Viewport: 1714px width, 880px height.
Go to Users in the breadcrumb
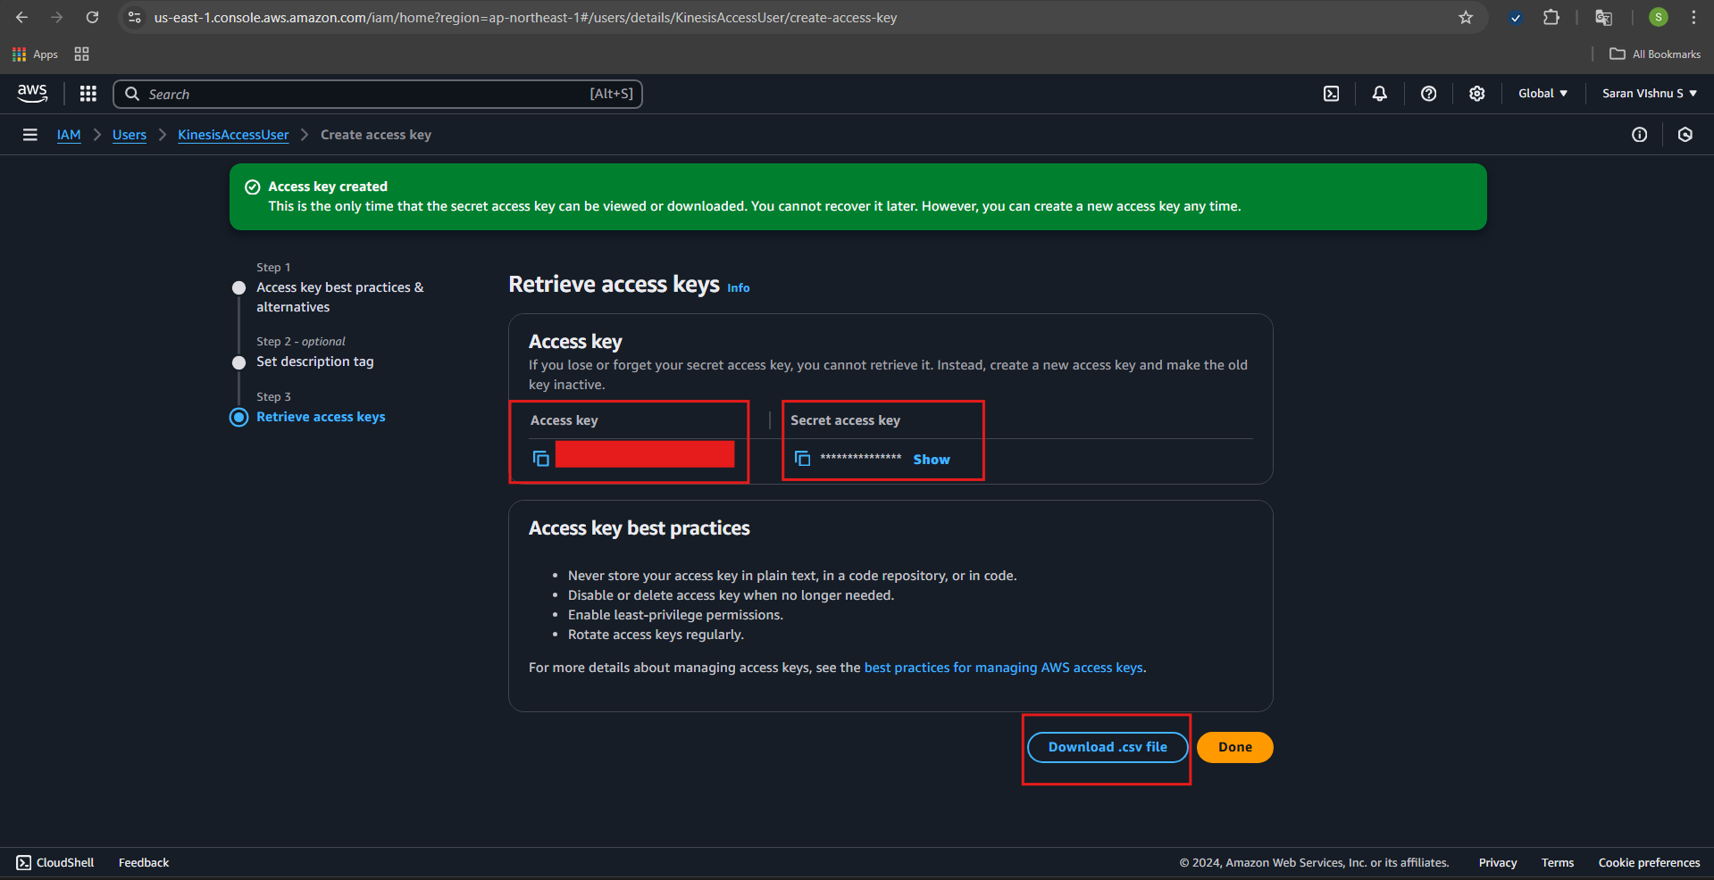point(130,135)
